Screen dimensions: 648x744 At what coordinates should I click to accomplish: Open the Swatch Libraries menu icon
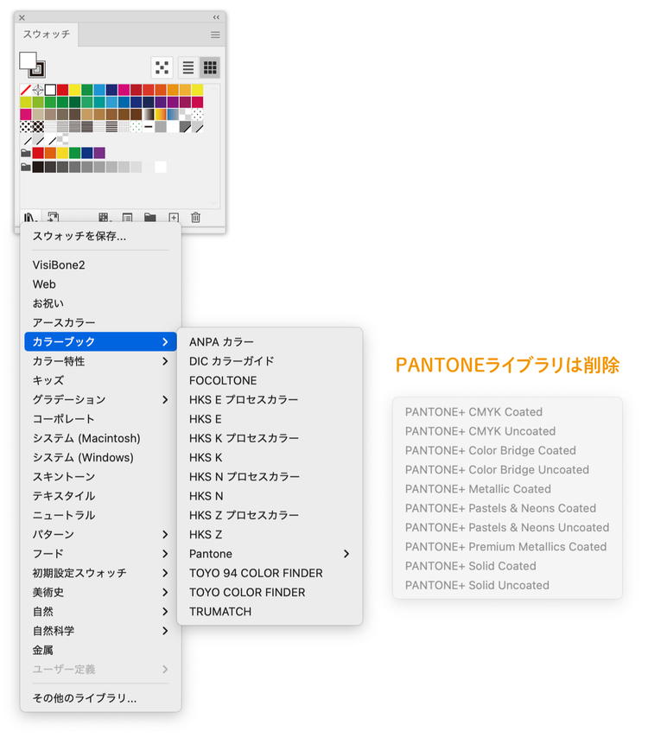pos(29,218)
